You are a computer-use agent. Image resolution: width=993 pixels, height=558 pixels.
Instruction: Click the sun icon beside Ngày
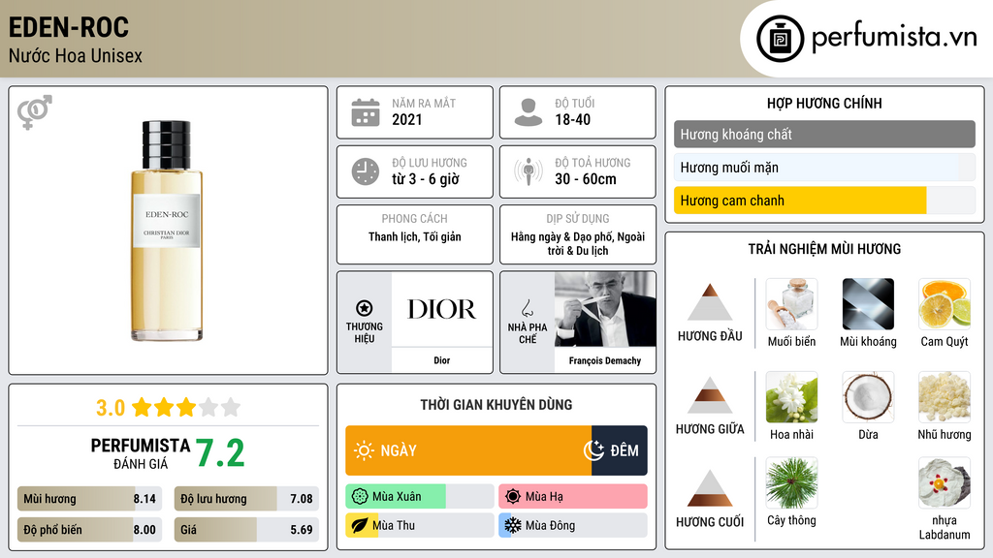tap(364, 450)
